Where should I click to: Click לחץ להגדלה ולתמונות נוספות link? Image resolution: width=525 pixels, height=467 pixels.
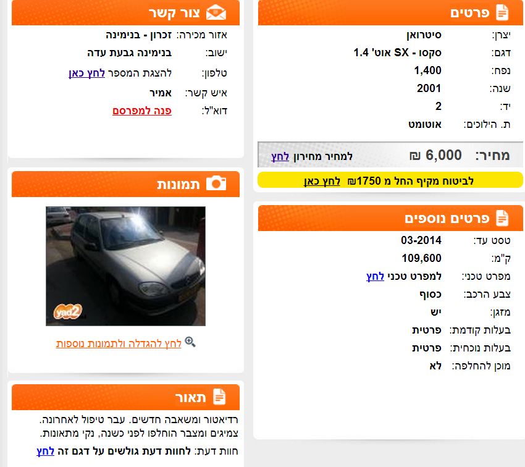(119, 343)
